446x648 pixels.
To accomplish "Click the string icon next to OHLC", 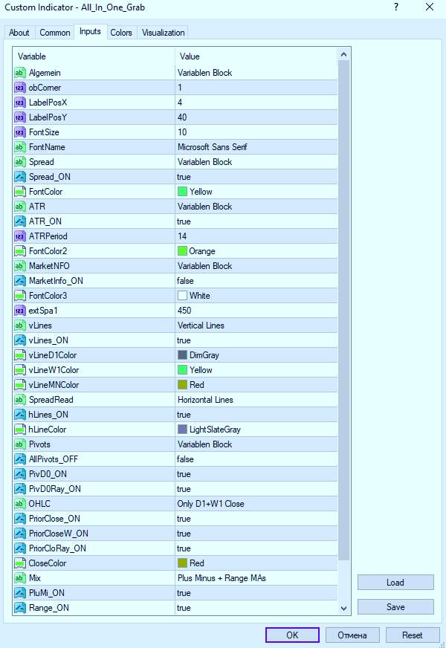I will coord(20,504).
